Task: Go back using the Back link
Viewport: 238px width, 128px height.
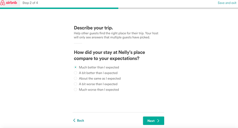Action: tap(79, 120)
